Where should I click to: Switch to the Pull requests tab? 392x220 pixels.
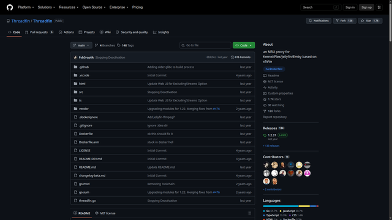[39, 32]
